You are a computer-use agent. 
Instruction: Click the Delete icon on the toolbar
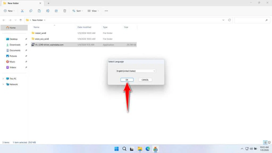click(x=65, y=11)
